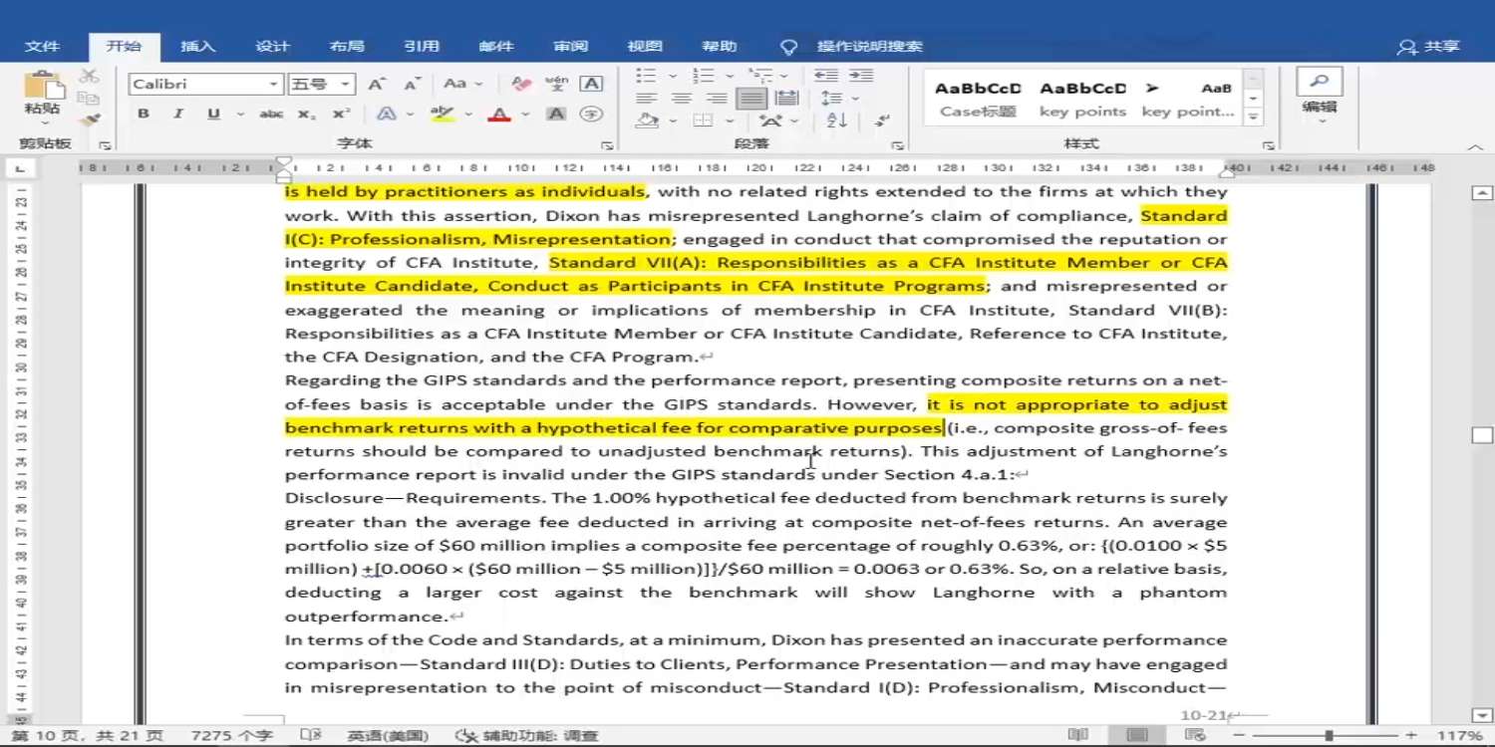1495x747 pixels.
Task: Switch to the 审阅 (Review) tab
Action: (571, 46)
